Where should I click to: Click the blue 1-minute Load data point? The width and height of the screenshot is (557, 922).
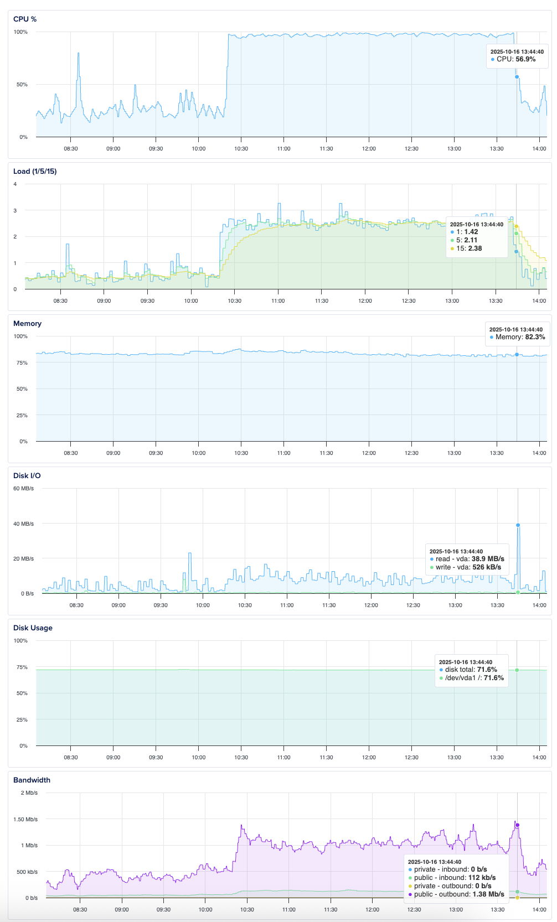[517, 252]
